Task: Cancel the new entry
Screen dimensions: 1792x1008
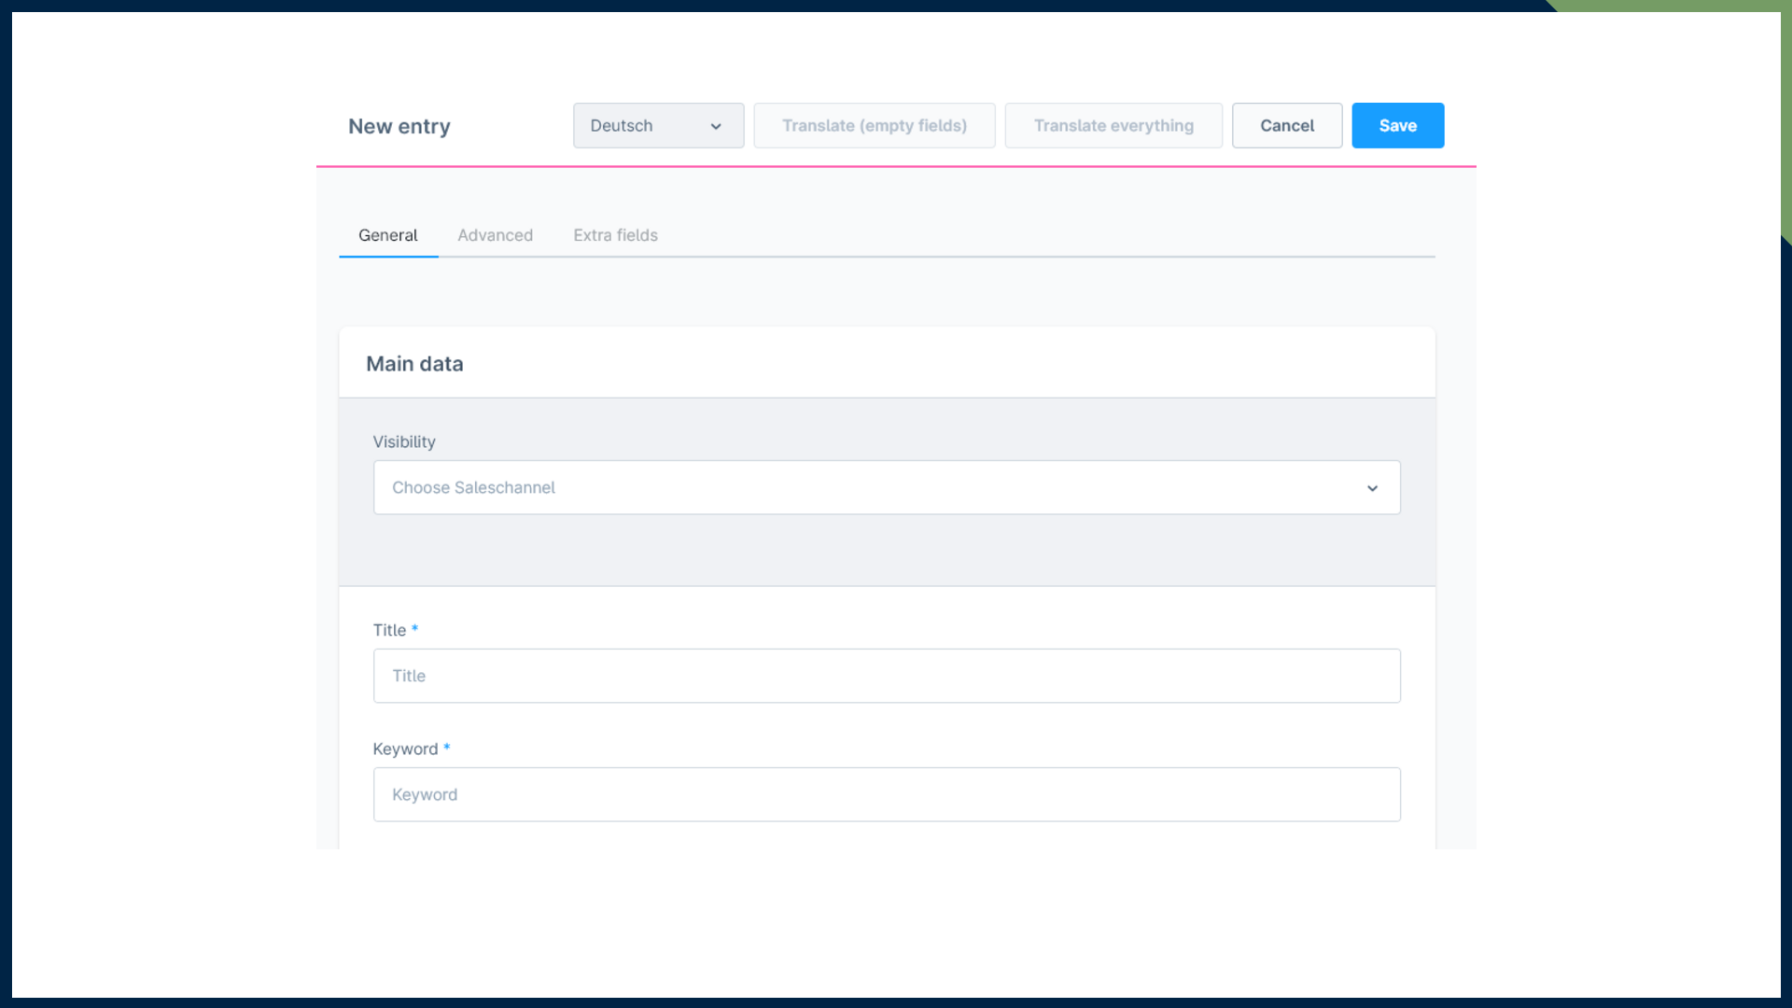Action: pyautogui.click(x=1286, y=125)
